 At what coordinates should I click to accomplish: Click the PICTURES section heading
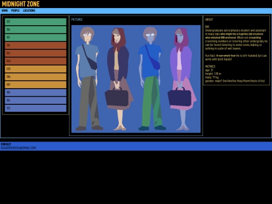(77, 20)
